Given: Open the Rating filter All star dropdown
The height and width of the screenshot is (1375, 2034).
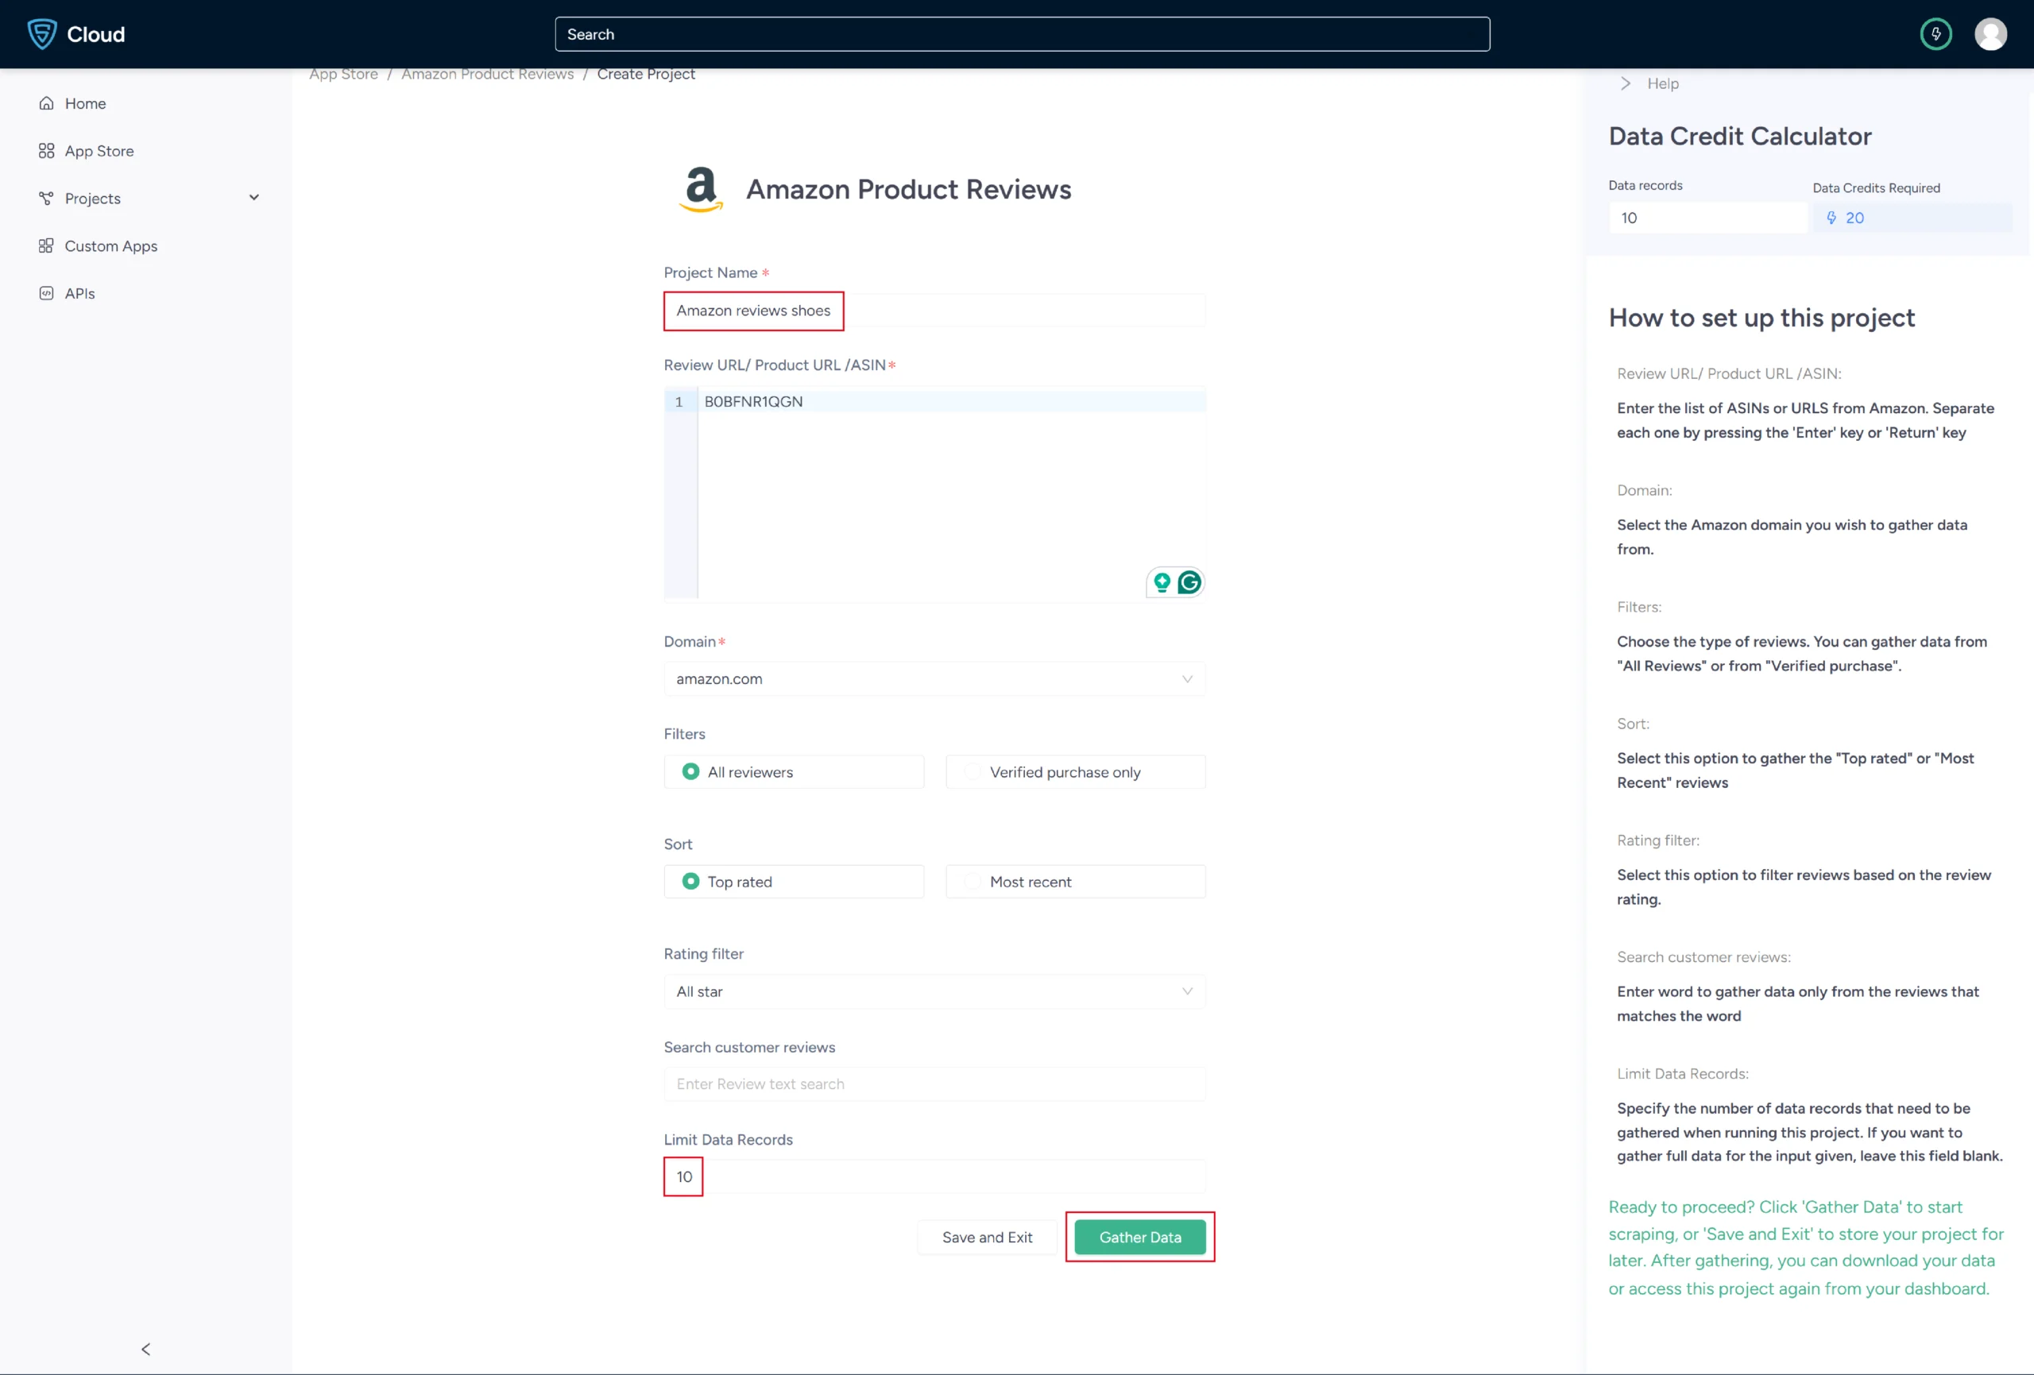Looking at the screenshot, I should (934, 991).
